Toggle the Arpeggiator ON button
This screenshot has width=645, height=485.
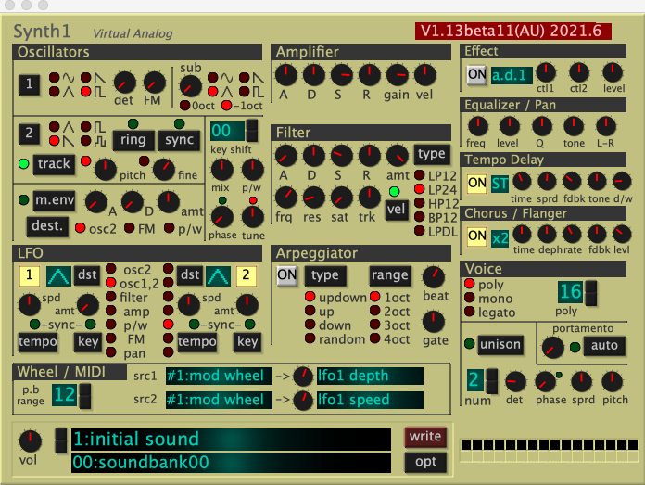click(286, 275)
